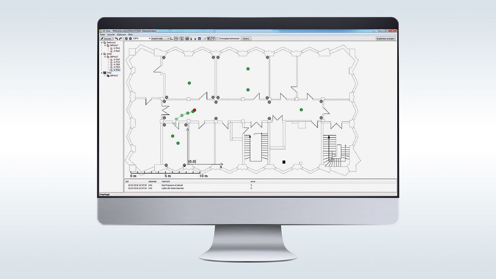Toggle the framed double 'bb' toolbar icon
Screen dimensions: 496x279
tap(187, 39)
